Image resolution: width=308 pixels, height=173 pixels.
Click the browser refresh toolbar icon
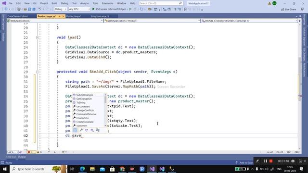tap(141, 9)
